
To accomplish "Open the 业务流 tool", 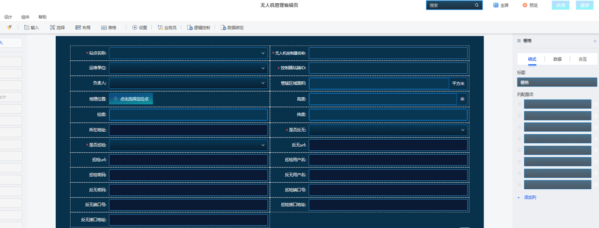I will (167, 28).
